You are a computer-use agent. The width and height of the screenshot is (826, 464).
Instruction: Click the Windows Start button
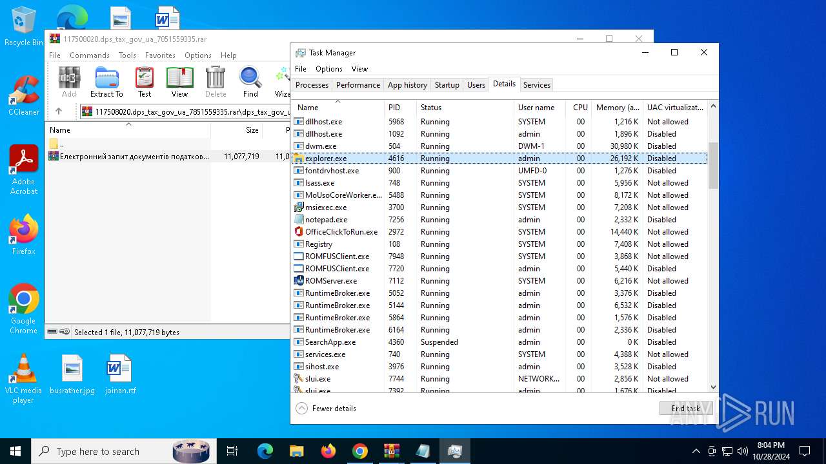click(15, 451)
